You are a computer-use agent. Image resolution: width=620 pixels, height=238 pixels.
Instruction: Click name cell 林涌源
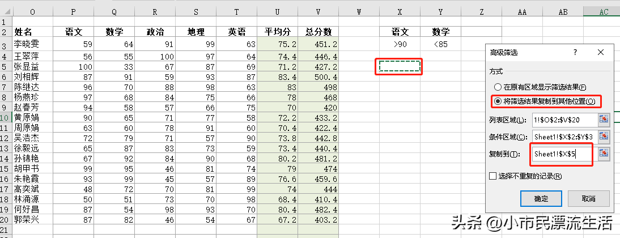click(32, 199)
